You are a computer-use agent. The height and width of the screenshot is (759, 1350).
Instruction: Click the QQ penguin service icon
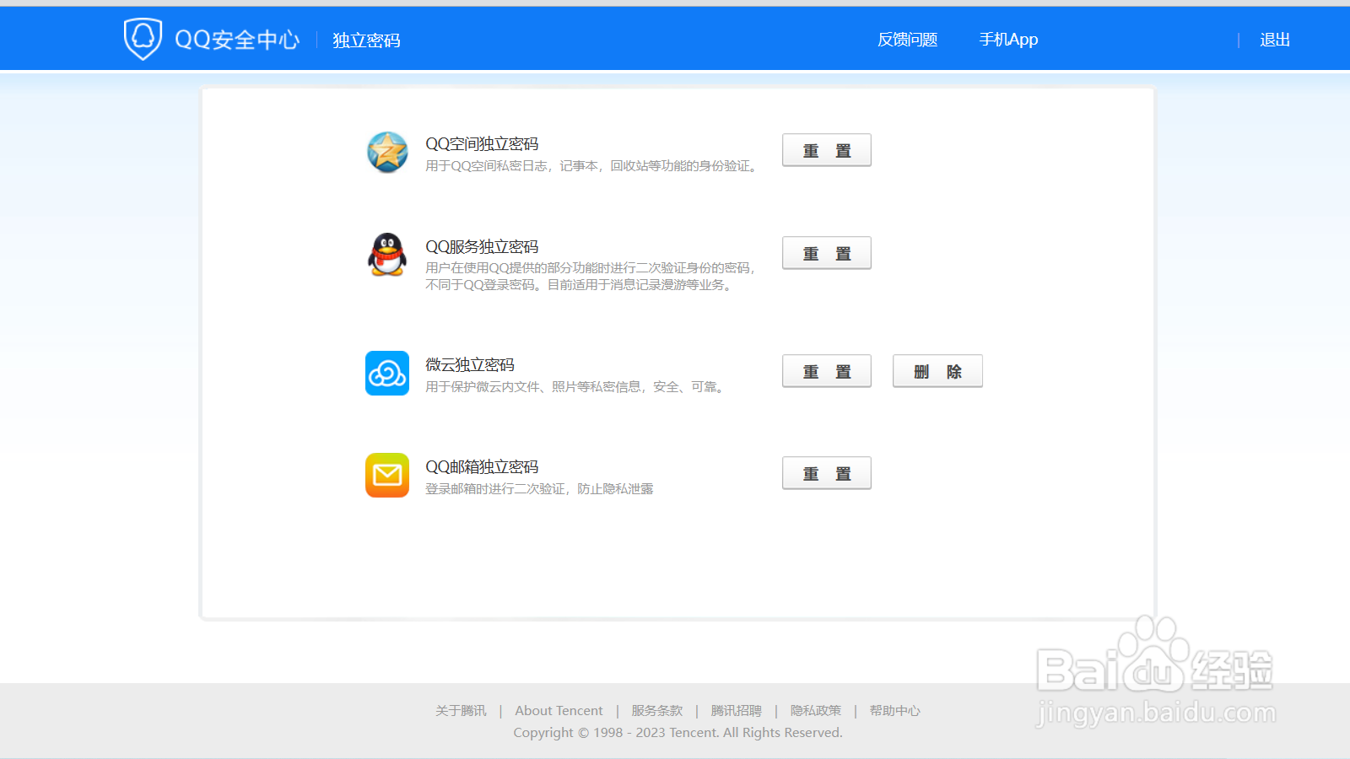(x=387, y=255)
